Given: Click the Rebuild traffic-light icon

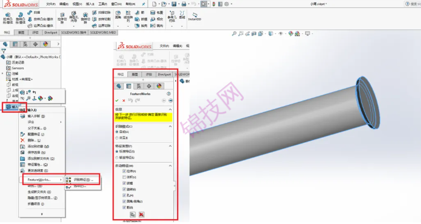Looking at the screenshot, I should coord(214,4).
